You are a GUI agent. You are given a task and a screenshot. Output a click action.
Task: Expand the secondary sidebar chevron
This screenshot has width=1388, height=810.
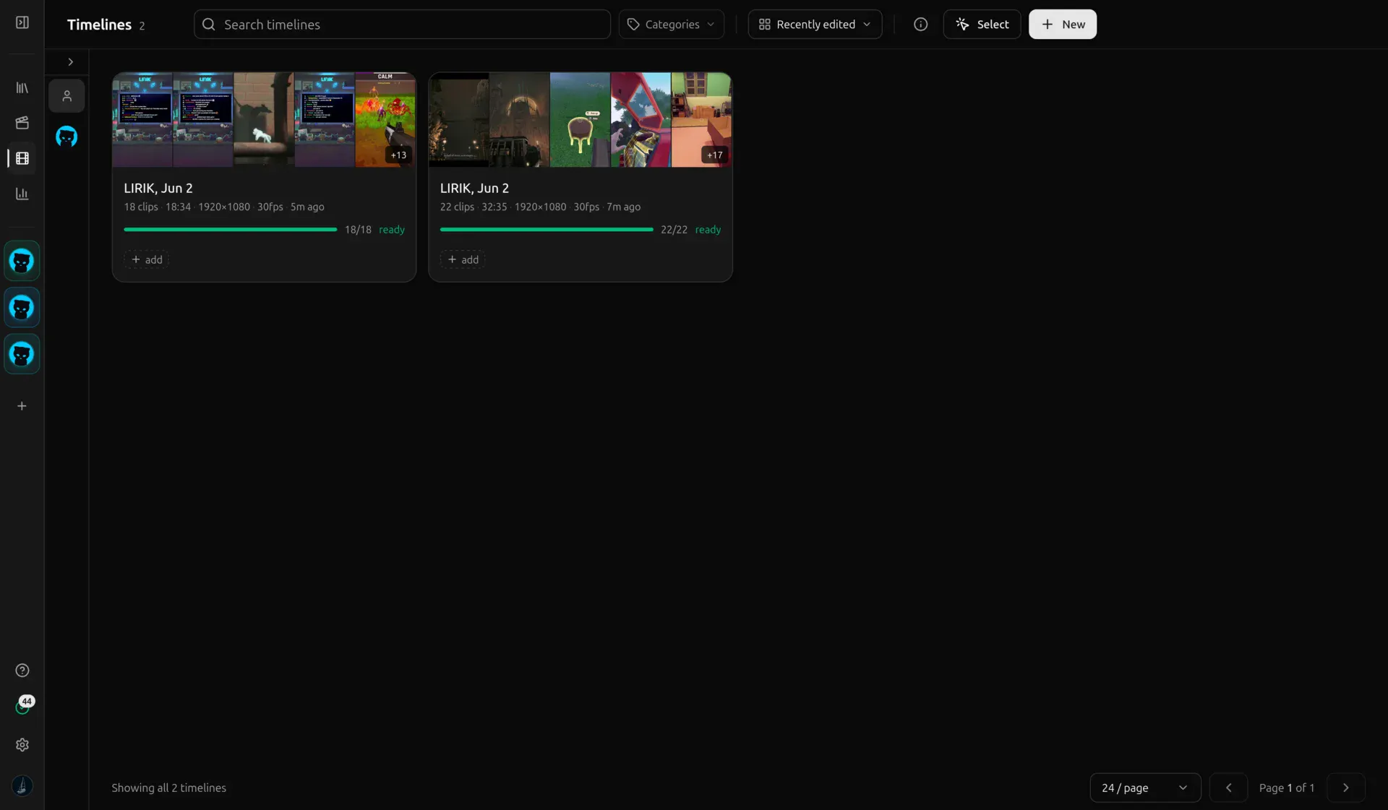70,62
